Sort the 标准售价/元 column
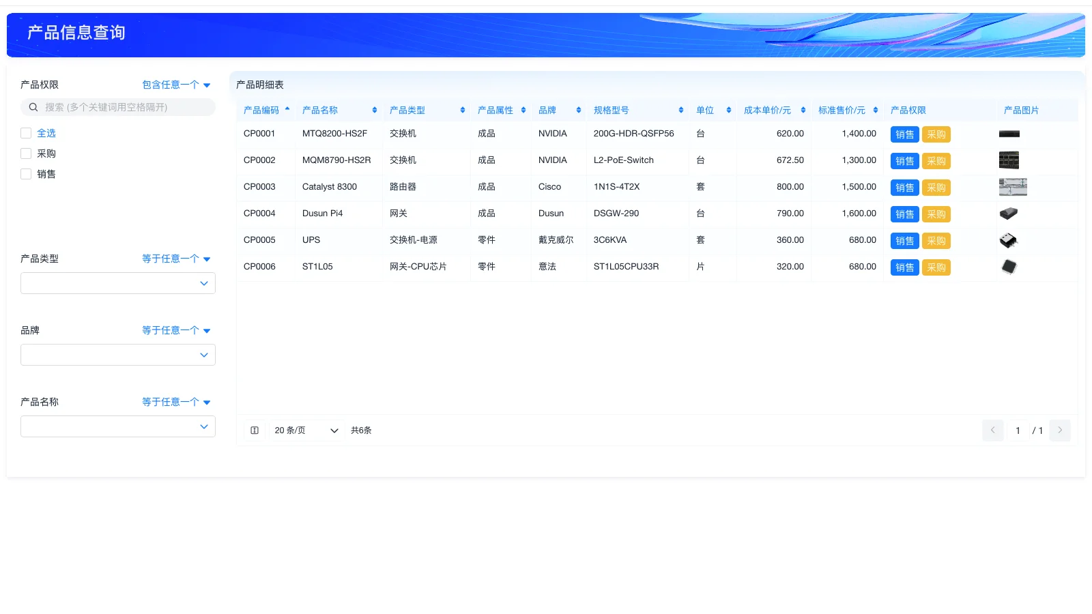 876,109
